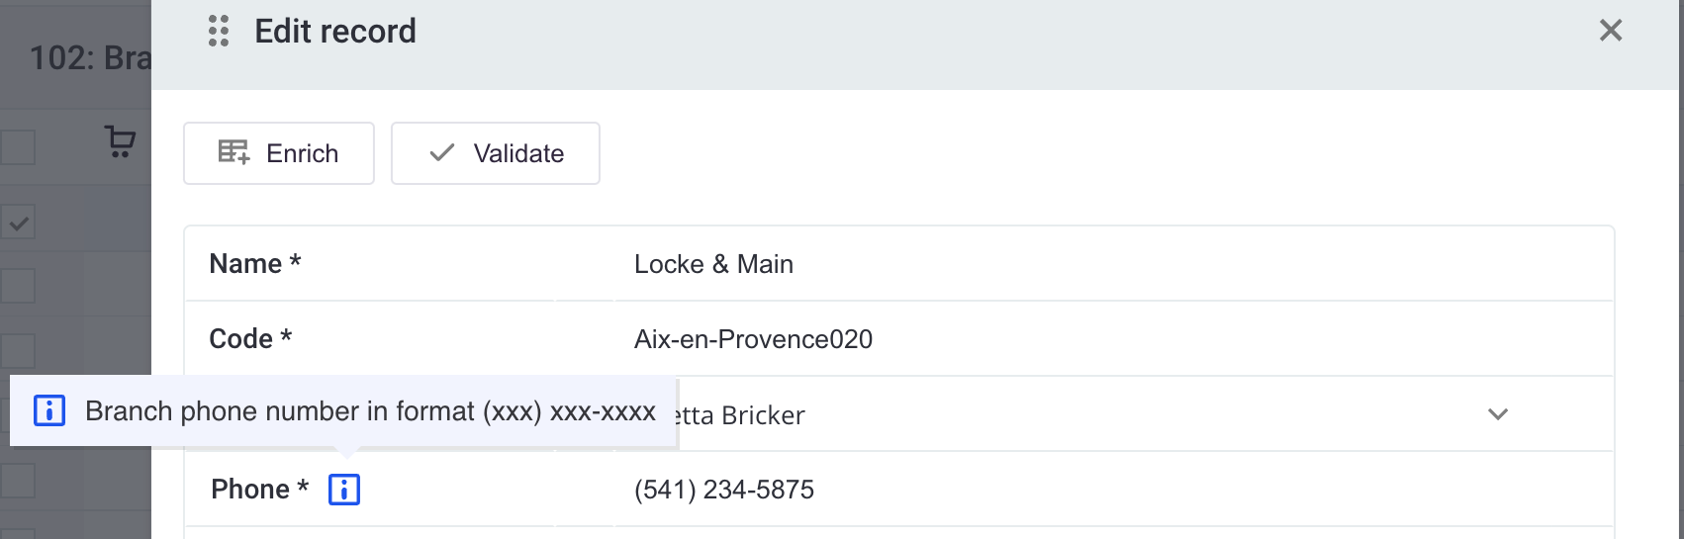The width and height of the screenshot is (1684, 539).
Task: Click the Enrich button
Action: (279, 153)
